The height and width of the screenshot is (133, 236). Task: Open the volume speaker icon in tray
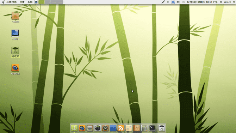(x=178, y=2)
